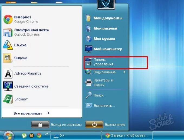Click the lock Выход из системы button
The image size is (184, 140).
click(40, 125)
